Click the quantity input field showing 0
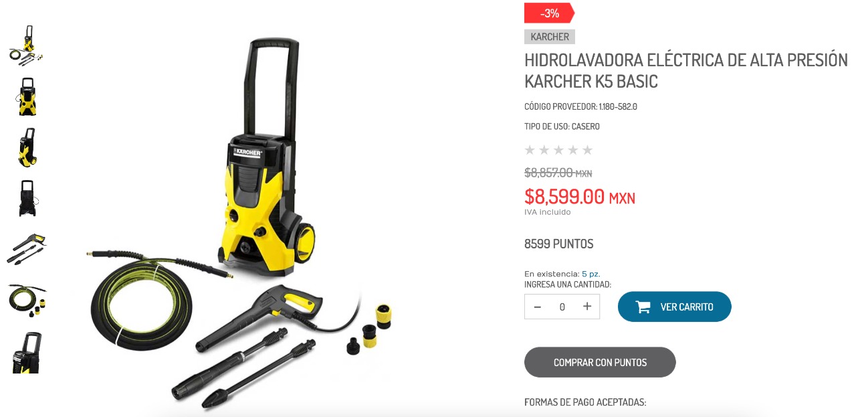856x417 pixels. pos(562,307)
